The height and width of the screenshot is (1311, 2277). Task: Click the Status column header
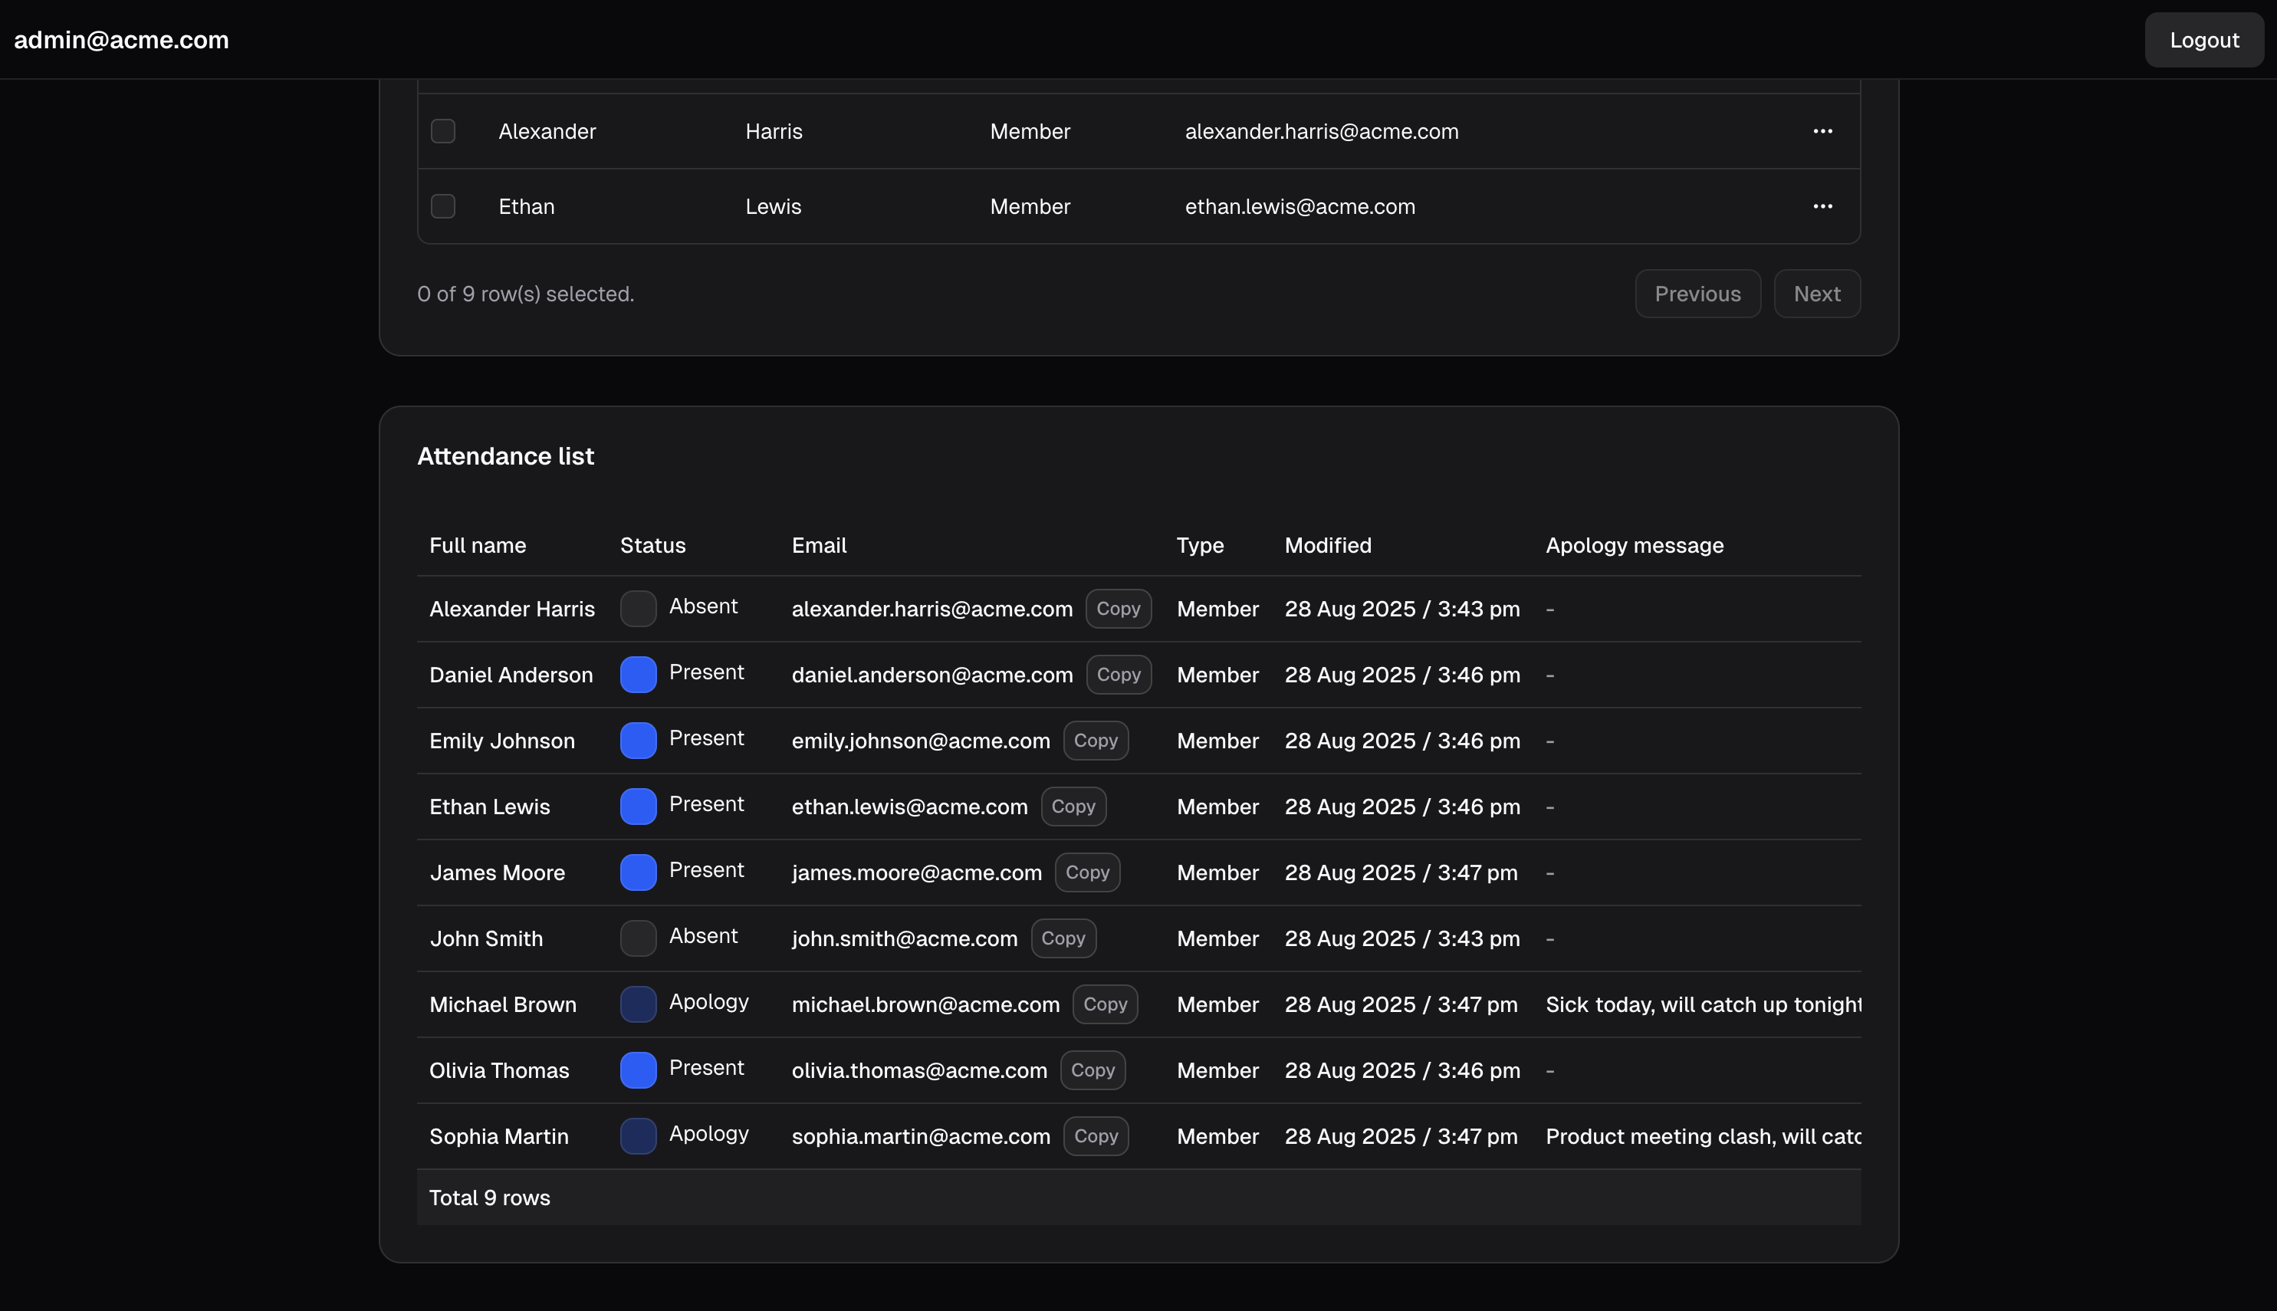[652, 545]
